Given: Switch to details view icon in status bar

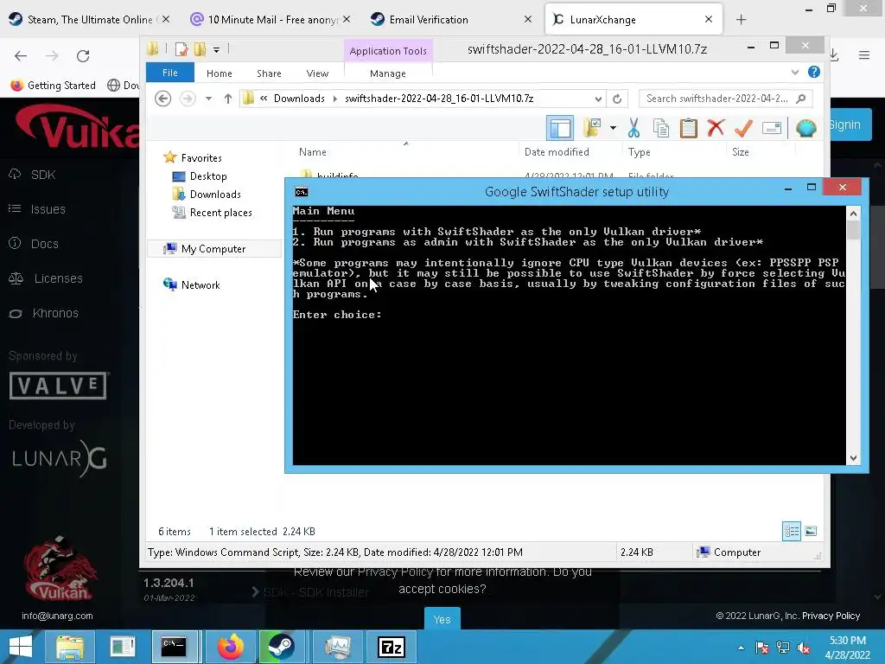Looking at the screenshot, I should 792,532.
